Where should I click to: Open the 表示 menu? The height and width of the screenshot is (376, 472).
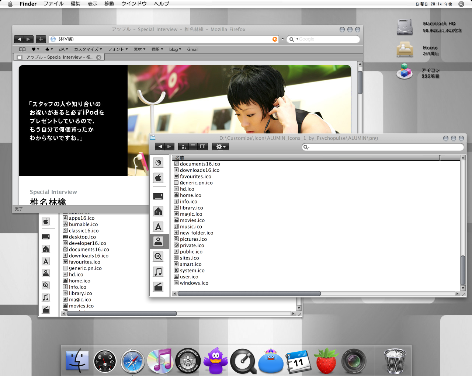click(x=93, y=4)
